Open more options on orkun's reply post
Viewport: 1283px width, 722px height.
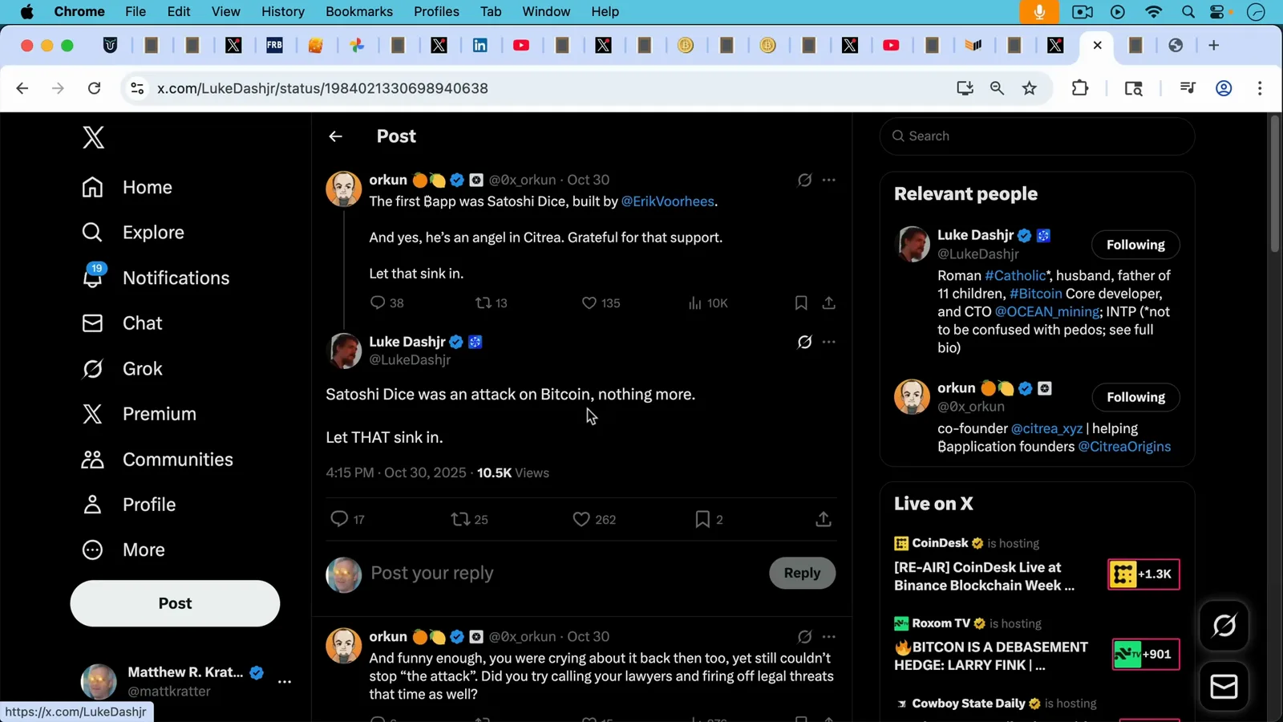[829, 636]
